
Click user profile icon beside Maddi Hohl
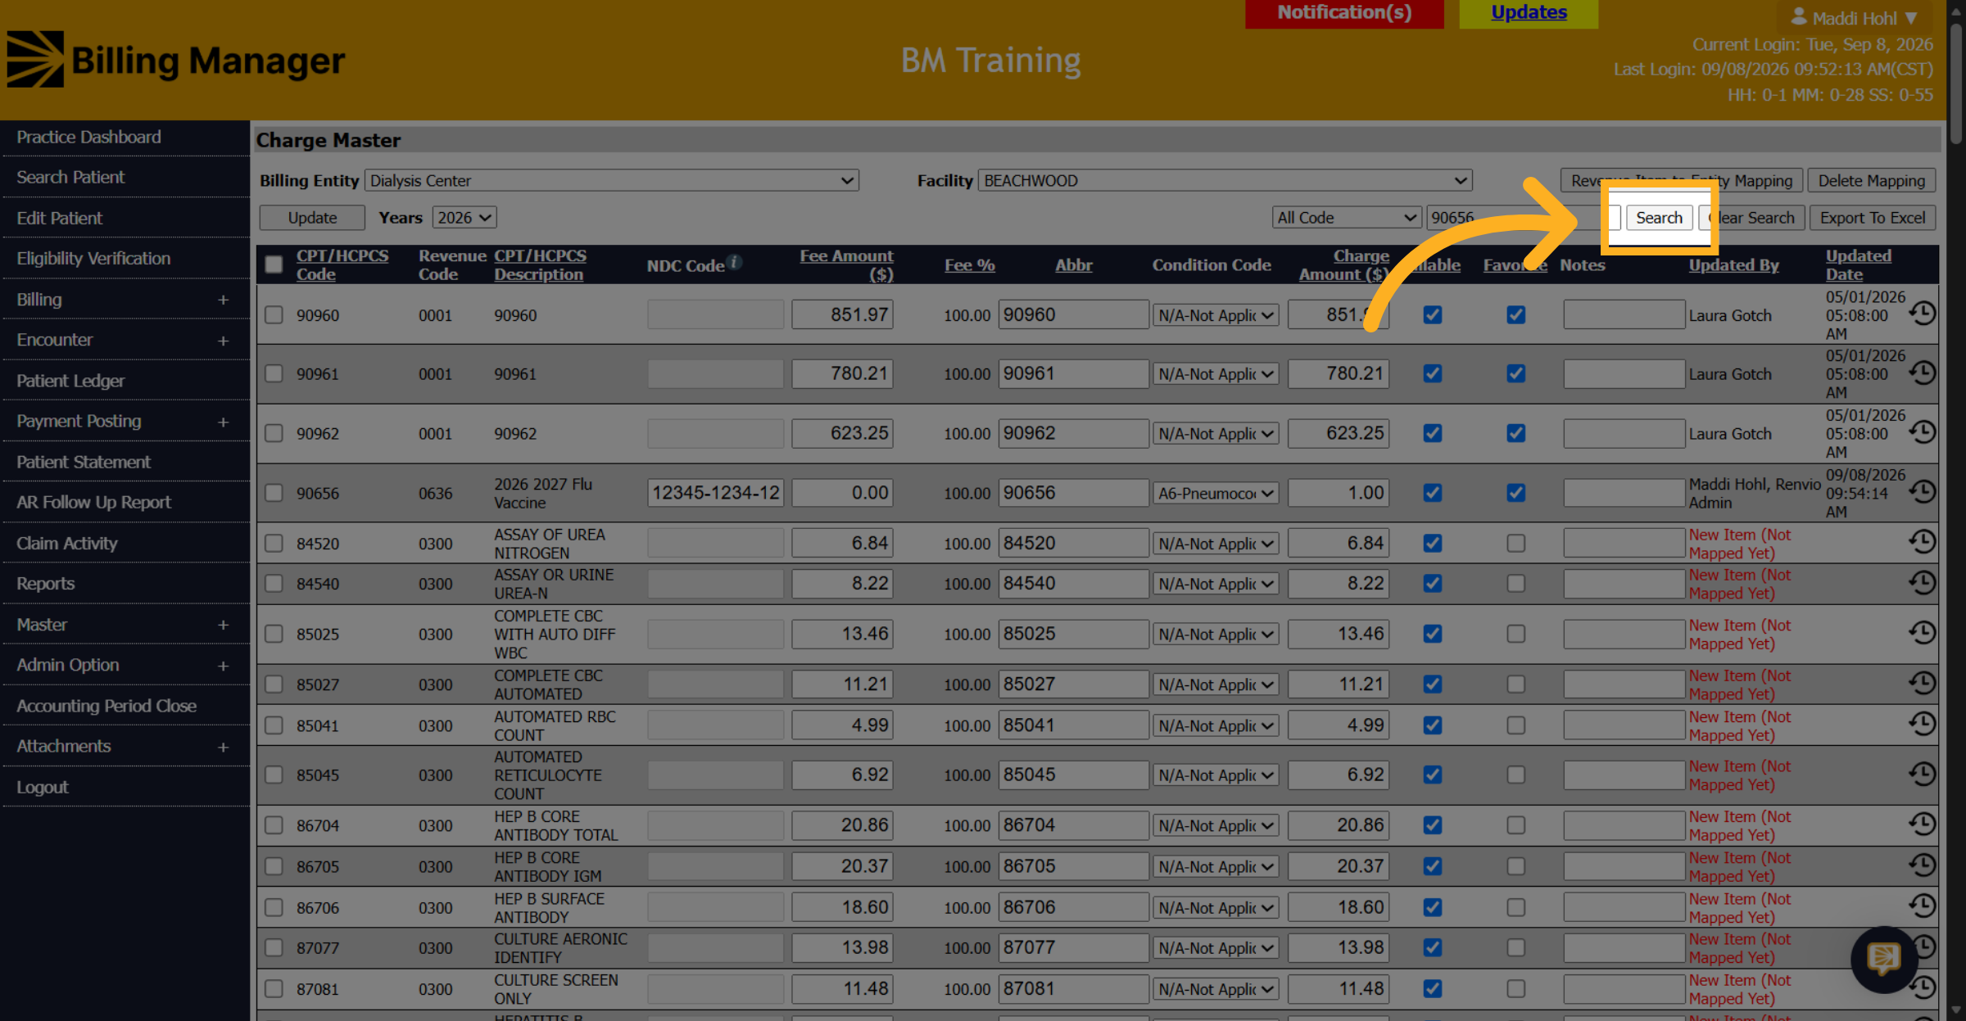(x=1799, y=16)
